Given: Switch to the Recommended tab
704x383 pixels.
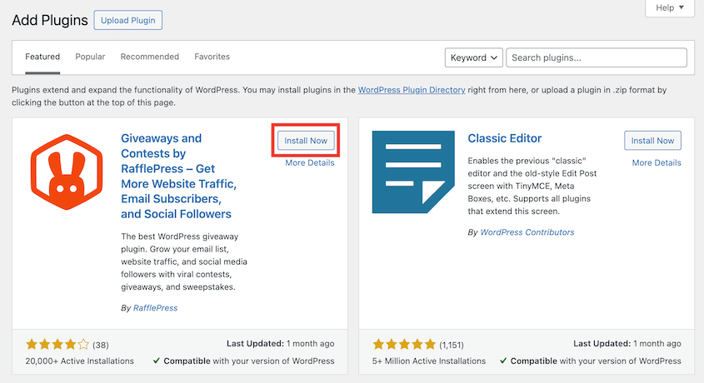Looking at the screenshot, I should 149,57.
